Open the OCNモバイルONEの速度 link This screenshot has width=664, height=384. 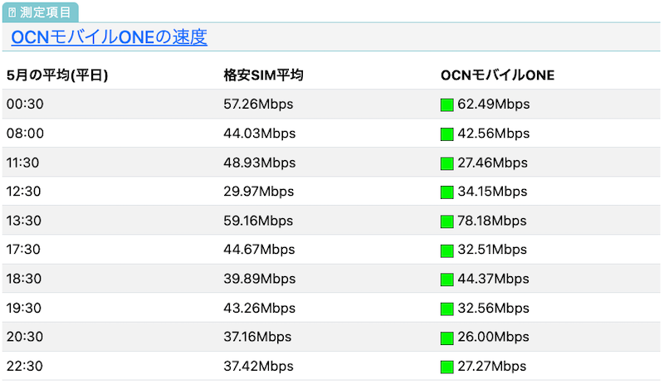[109, 37]
